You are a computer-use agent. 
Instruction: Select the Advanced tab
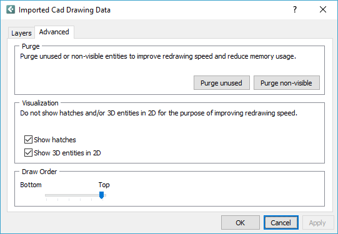[54, 32]
